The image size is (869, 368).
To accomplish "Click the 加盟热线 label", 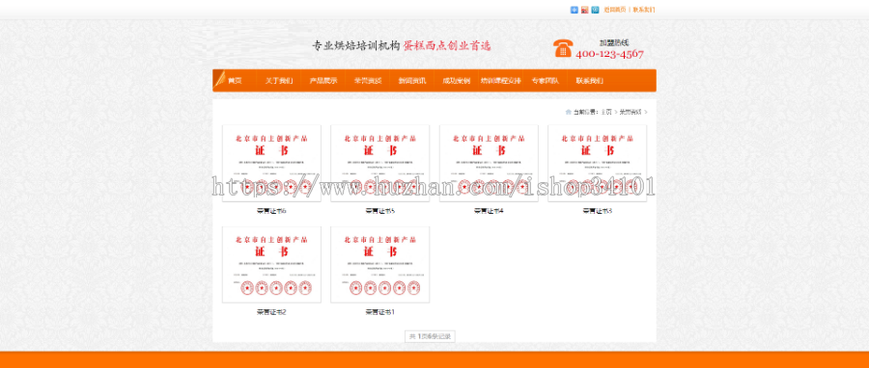I will coord(614,42).
